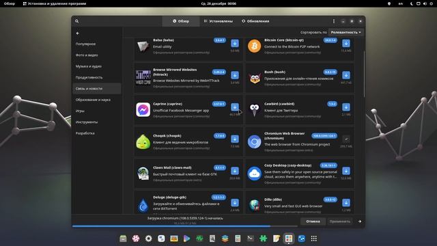Click the app list vertical scrollbar
437x246 pixels.
[364, 74]
